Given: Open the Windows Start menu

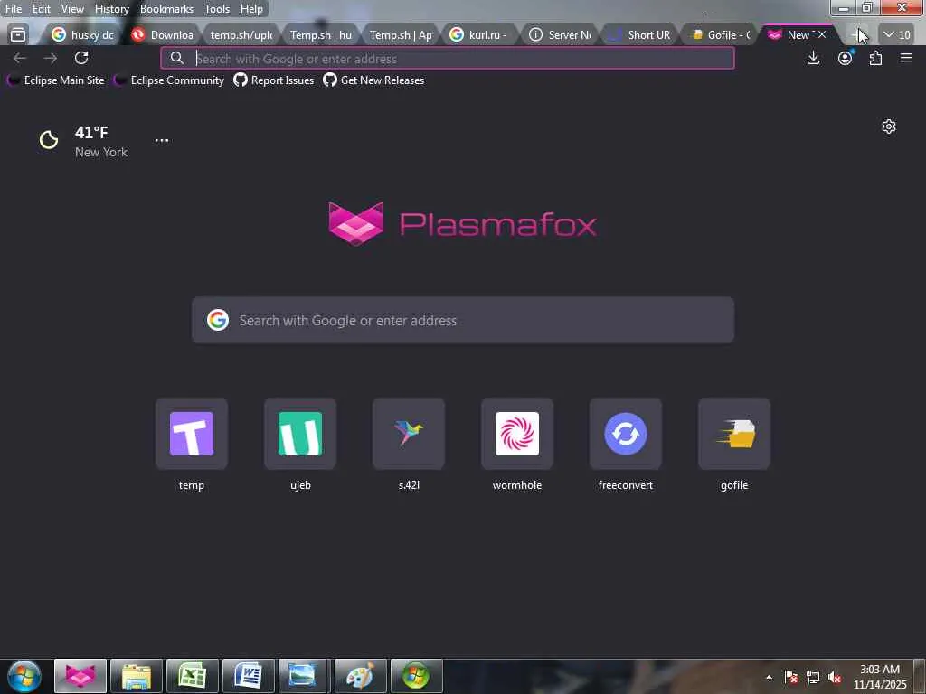Looking at the screenshot, I should (x=24, y=676).
